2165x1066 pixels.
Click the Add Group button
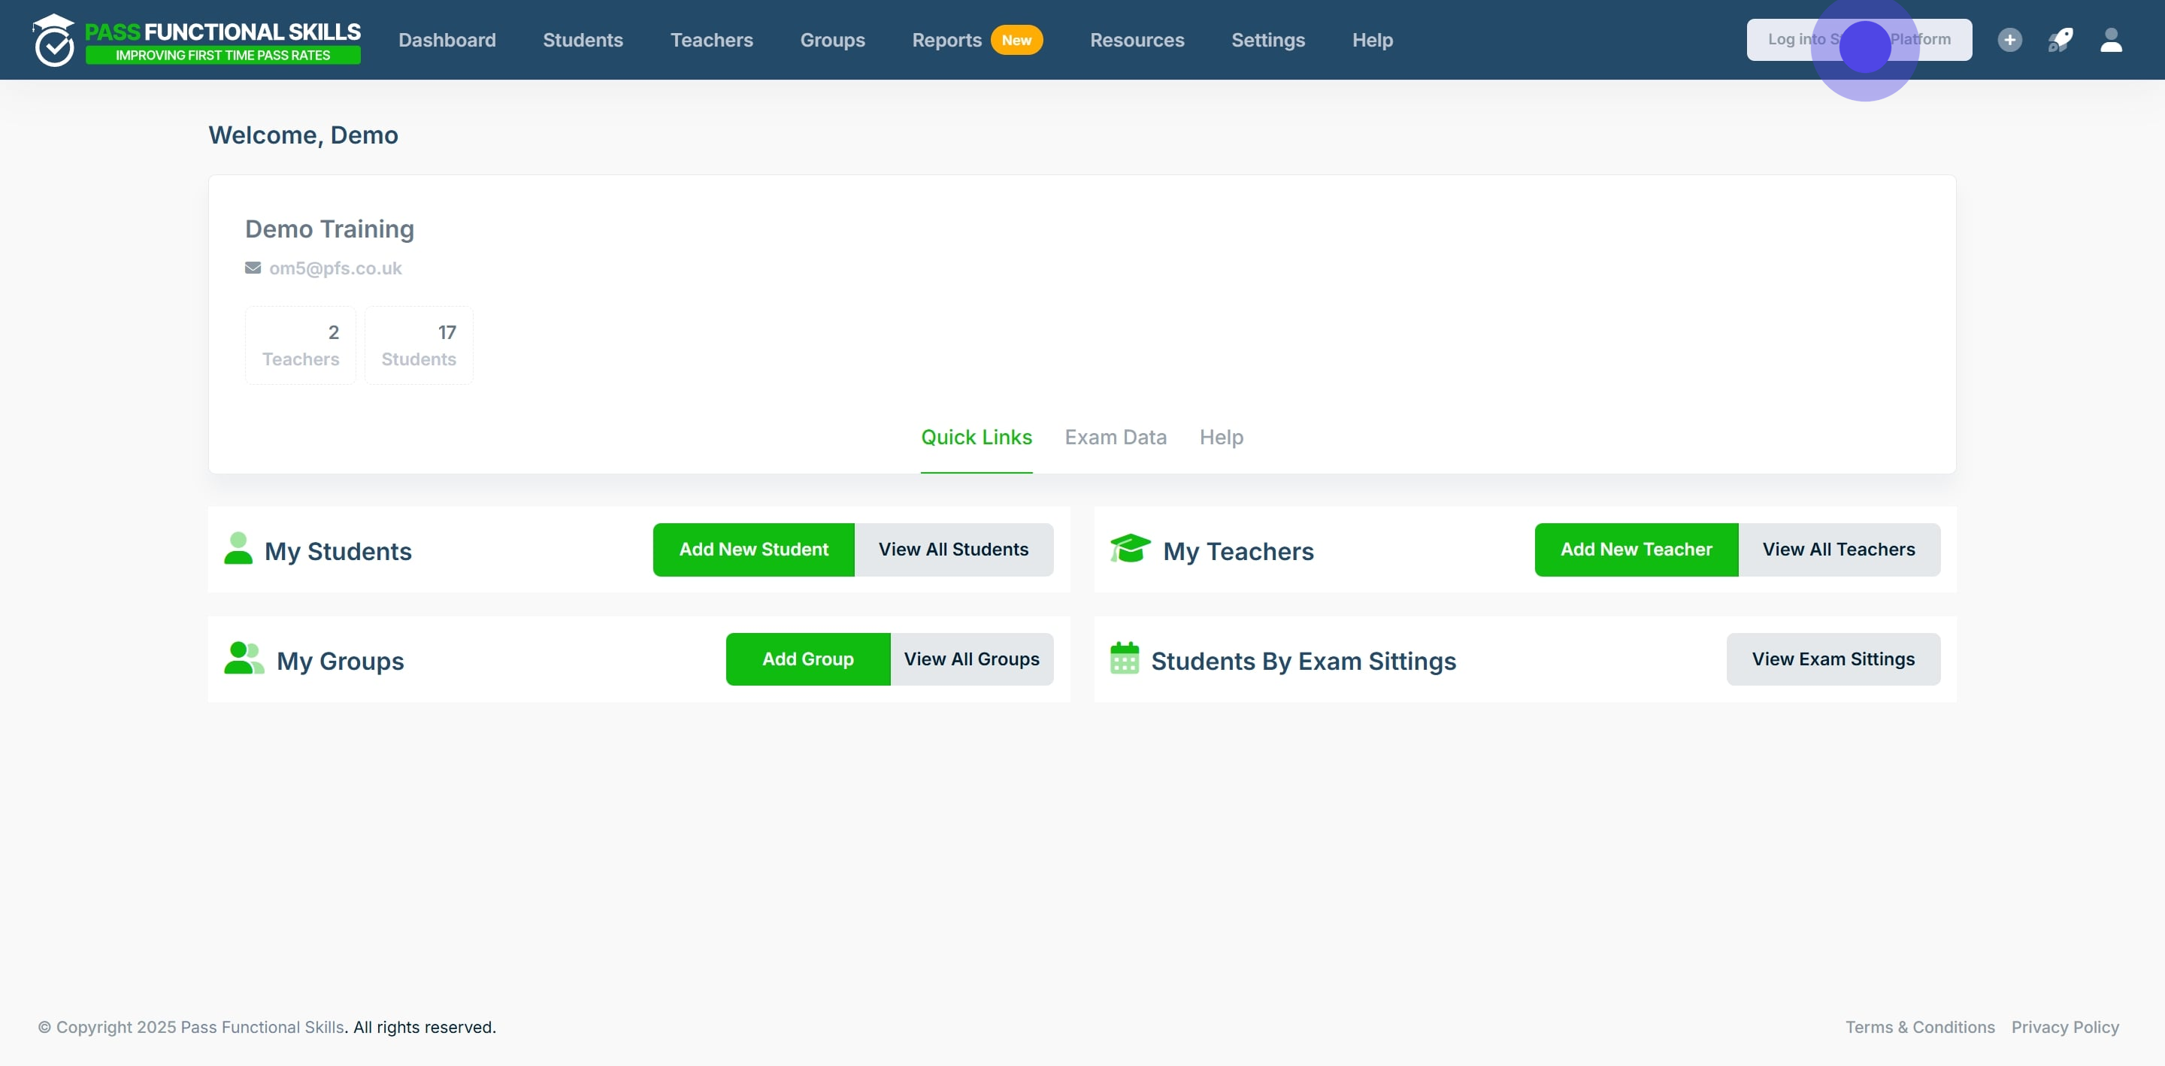pos(807,660)
